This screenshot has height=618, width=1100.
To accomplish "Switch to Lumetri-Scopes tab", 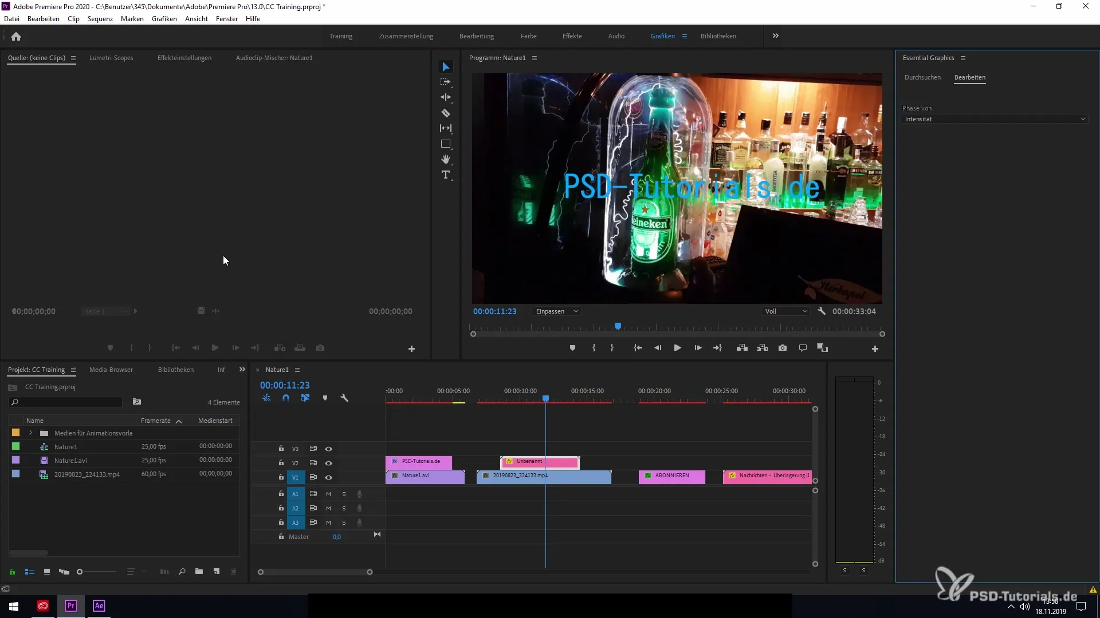I will pos(111,58).
